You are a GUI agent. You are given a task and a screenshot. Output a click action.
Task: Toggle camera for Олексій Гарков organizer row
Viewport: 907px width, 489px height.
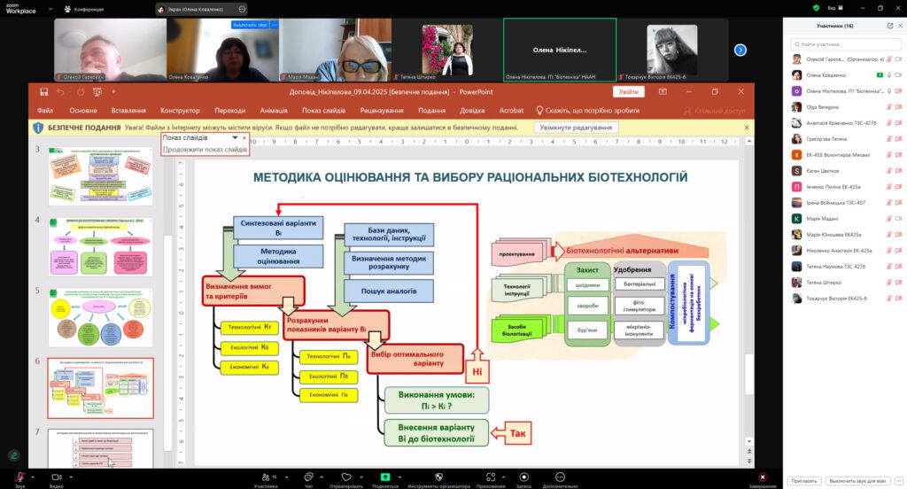click(x=898, y=59)
